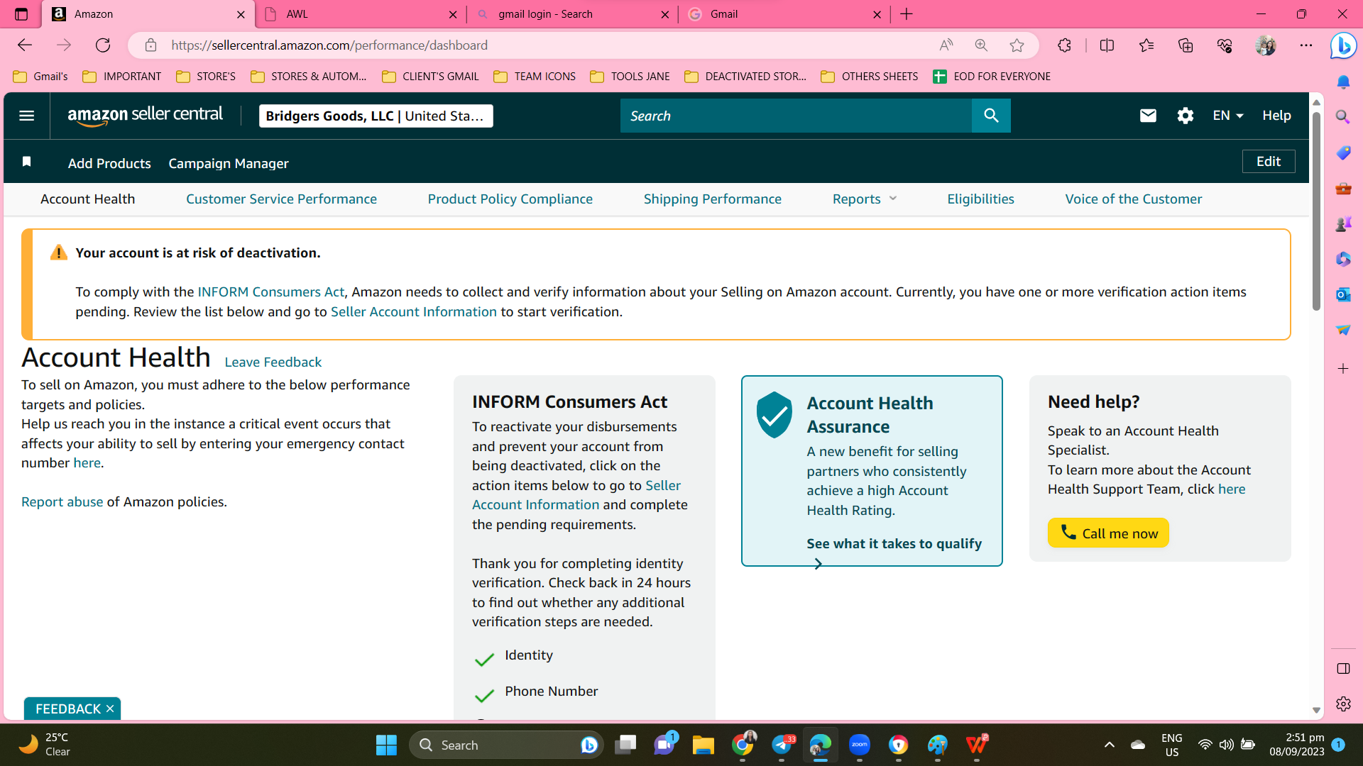Show hidden system tray icons chevron

pyautogui.click(x=1109, y=745)
